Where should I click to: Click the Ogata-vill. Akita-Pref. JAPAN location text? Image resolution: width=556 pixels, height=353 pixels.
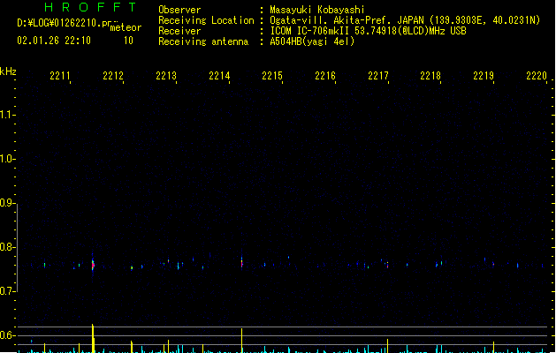tap(405, 20)
